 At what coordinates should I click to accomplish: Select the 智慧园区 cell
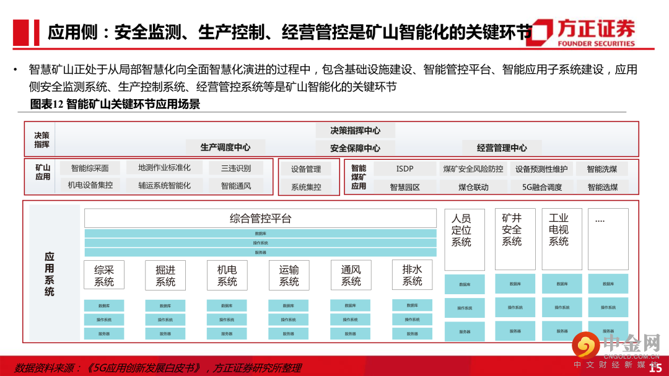coord(404,187)
